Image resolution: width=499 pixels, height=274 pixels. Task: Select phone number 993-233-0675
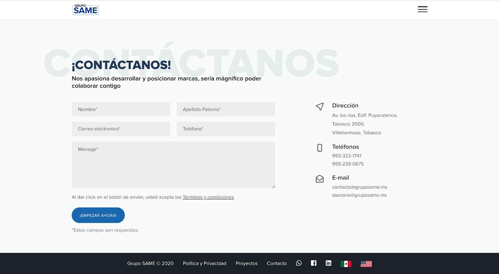pos(348,164)
